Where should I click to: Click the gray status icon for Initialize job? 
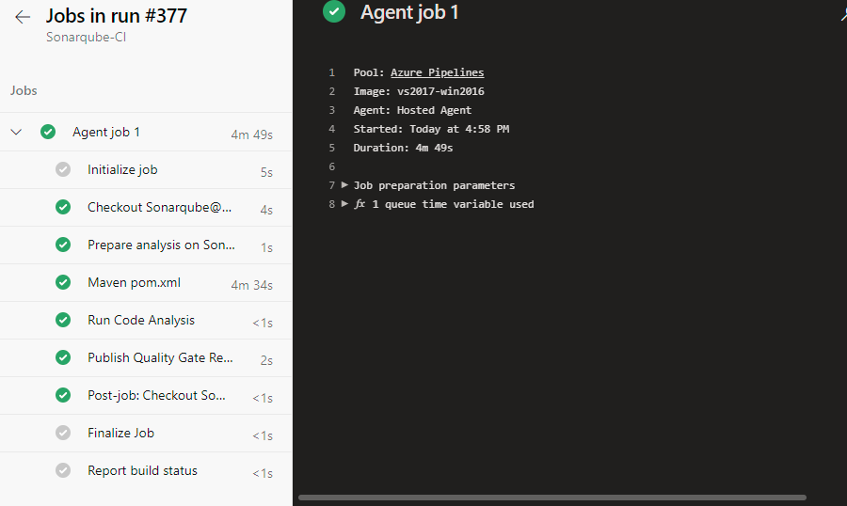[x=63, y=170]
